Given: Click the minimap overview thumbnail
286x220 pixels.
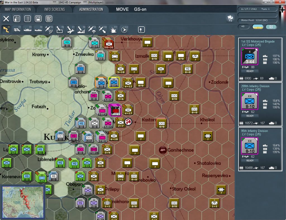Looking at the screenshot, I should pyautogui.click(x=23, y=202).
